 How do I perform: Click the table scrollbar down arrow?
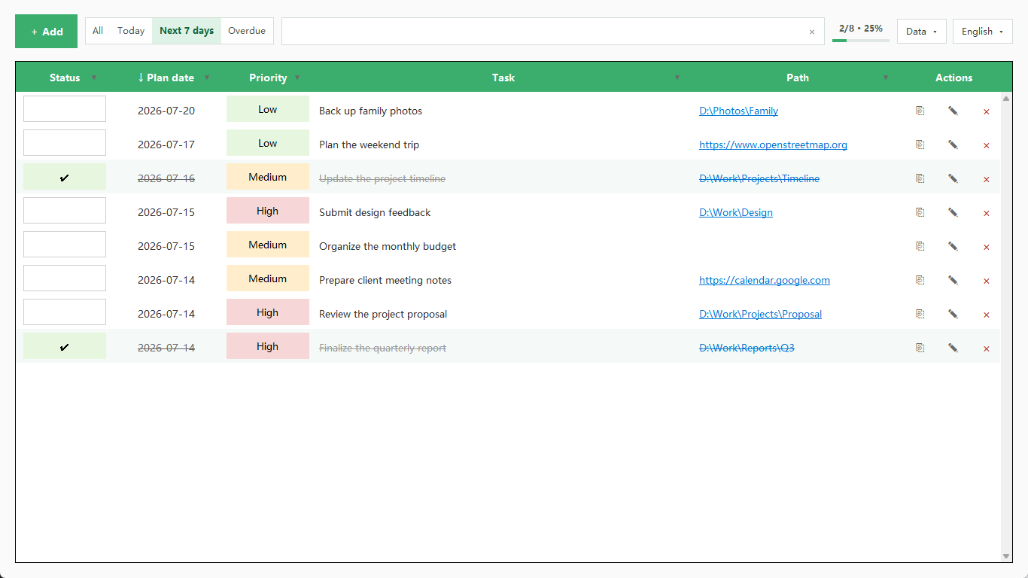[x=1006, y=556]
